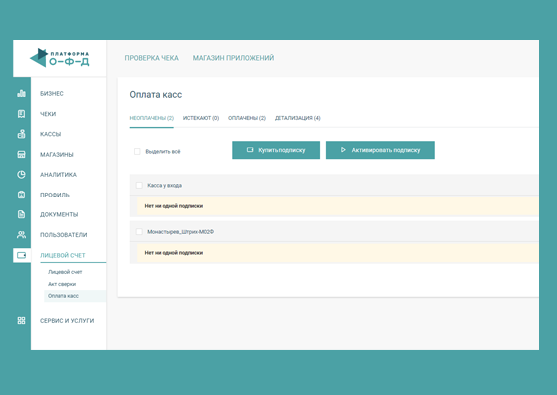Switch to the Неоплачены (2) tab
The width and height of the screenshot is (557, 395).
click(152, 118)
